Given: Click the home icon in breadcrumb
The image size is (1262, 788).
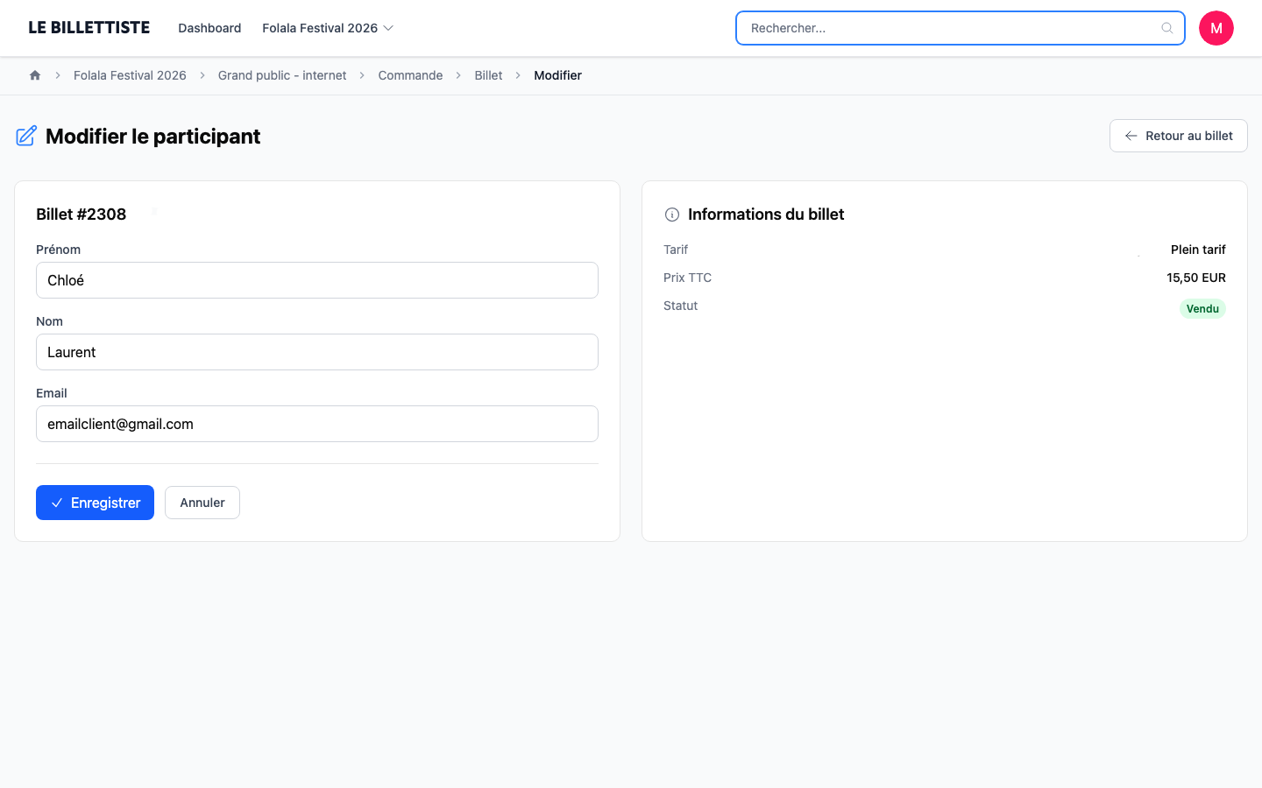Looking at the screenshot, I should coord(35,75).
